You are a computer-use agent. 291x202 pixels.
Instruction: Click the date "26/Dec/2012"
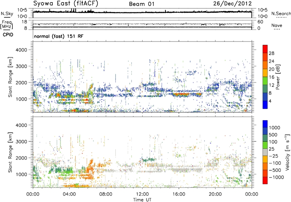tap(232, 4)
